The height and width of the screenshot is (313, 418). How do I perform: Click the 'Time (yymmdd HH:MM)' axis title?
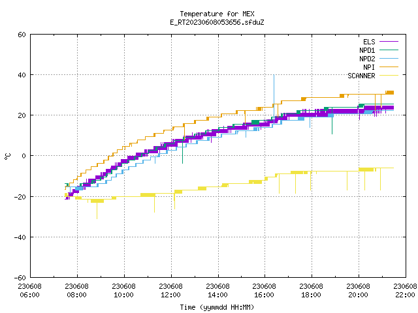pos(217,307)
